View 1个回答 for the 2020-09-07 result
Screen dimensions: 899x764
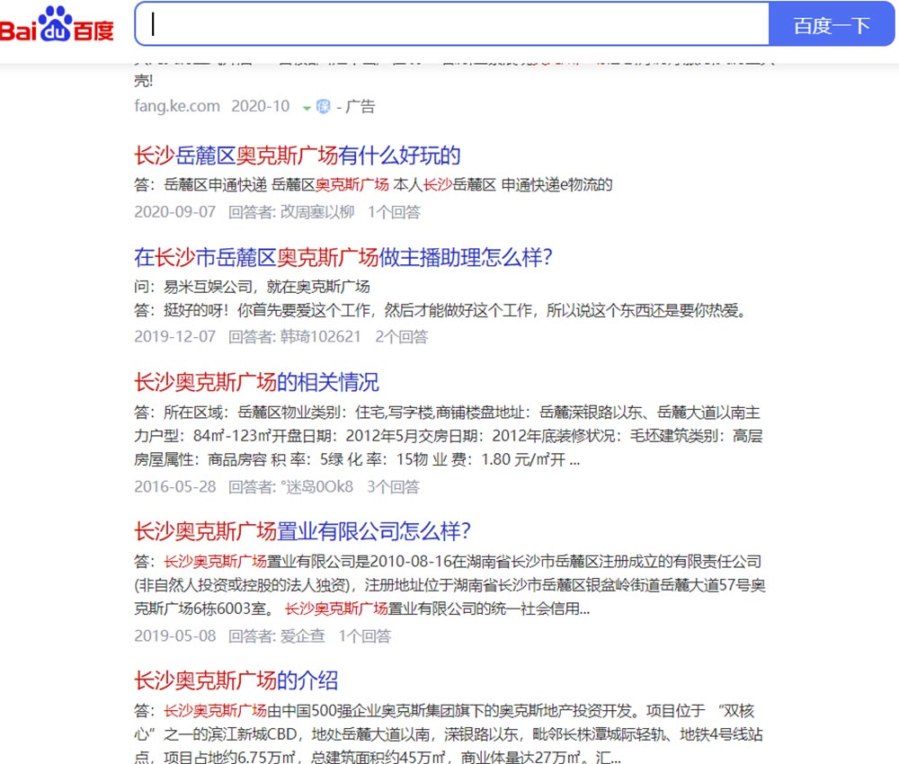coord(394,212)
